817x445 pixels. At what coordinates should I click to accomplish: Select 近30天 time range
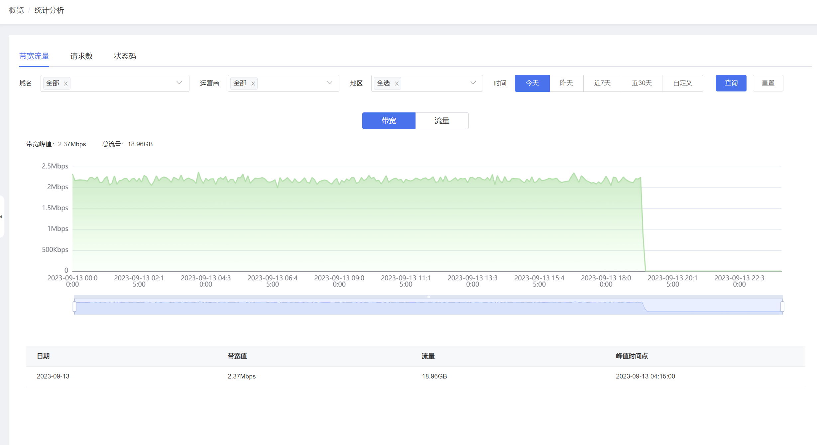pos(642,83)
